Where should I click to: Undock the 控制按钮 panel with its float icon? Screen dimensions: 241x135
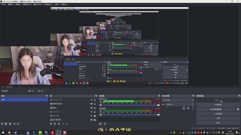(x=239, y=96)
